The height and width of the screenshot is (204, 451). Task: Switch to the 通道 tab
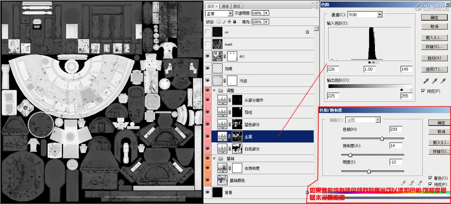tap(225, 6)
